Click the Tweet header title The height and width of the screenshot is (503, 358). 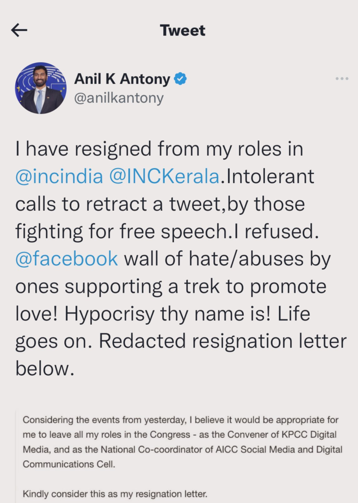point(182,30)
